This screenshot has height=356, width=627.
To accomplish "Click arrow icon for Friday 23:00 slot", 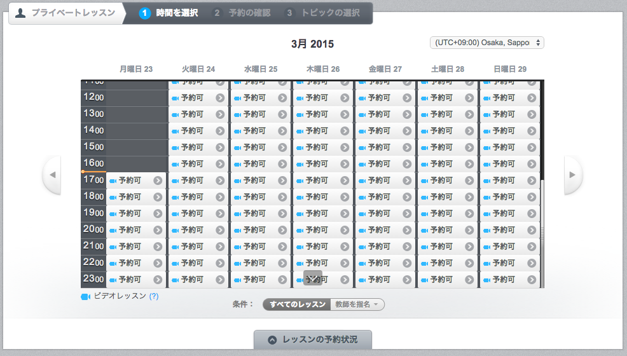I will tap(407, 280).
